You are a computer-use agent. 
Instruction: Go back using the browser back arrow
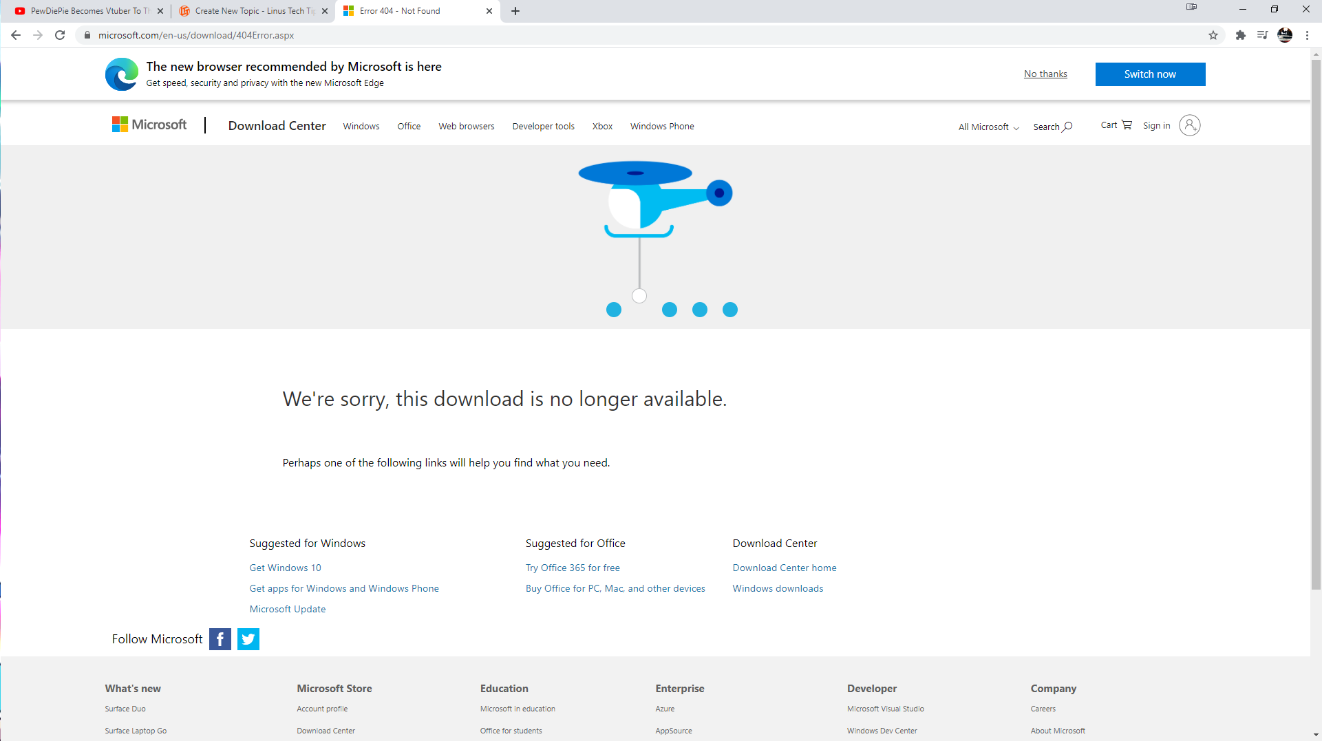[x=16, y=35]
